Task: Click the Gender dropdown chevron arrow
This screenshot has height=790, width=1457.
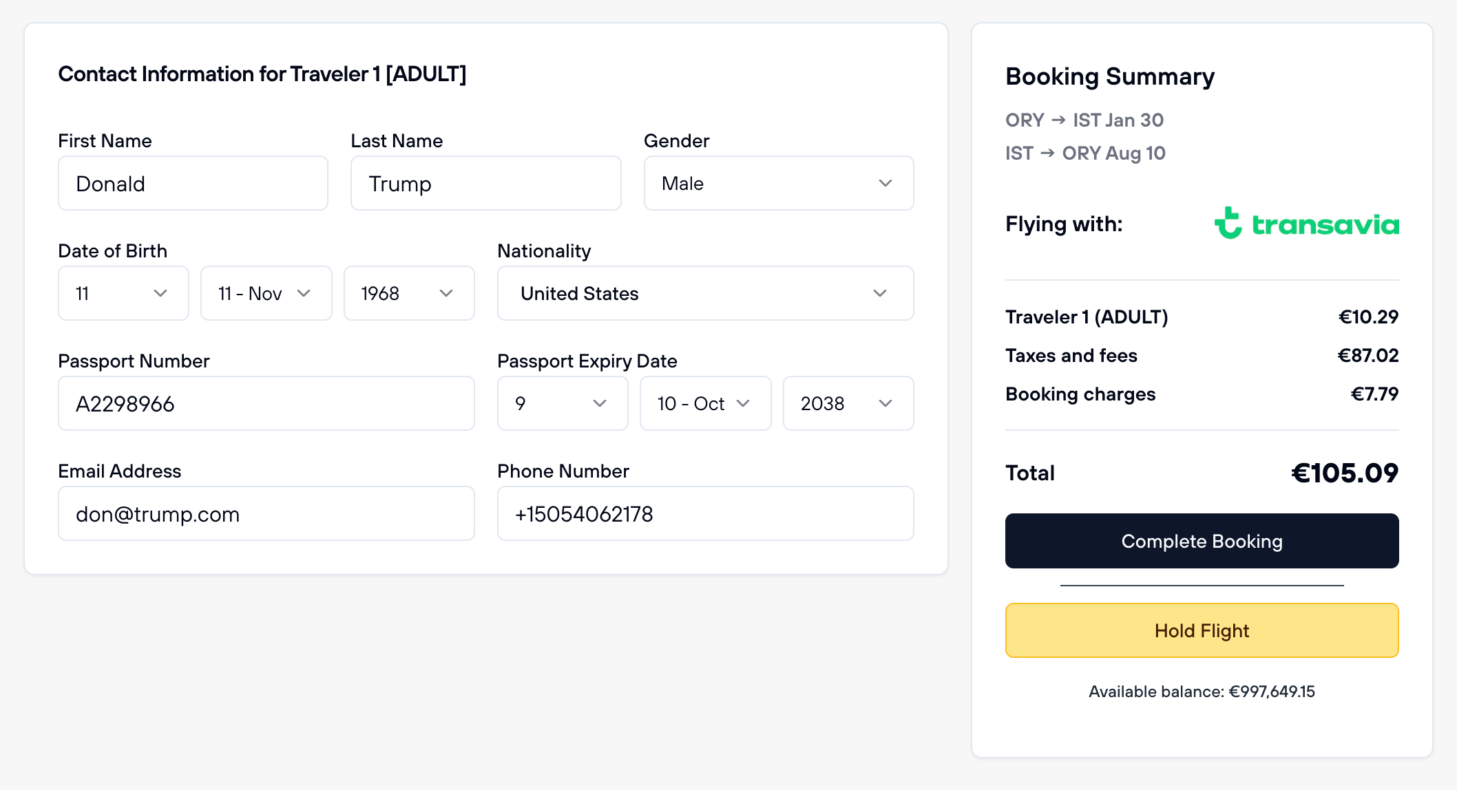Action: (x=885, y=183)
